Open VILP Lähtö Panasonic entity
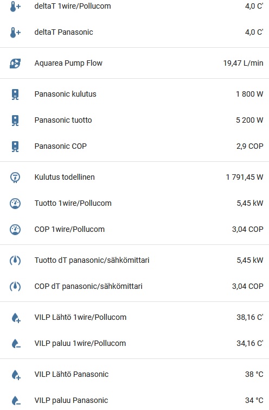 pyautogui.click(x=134, y=374)
